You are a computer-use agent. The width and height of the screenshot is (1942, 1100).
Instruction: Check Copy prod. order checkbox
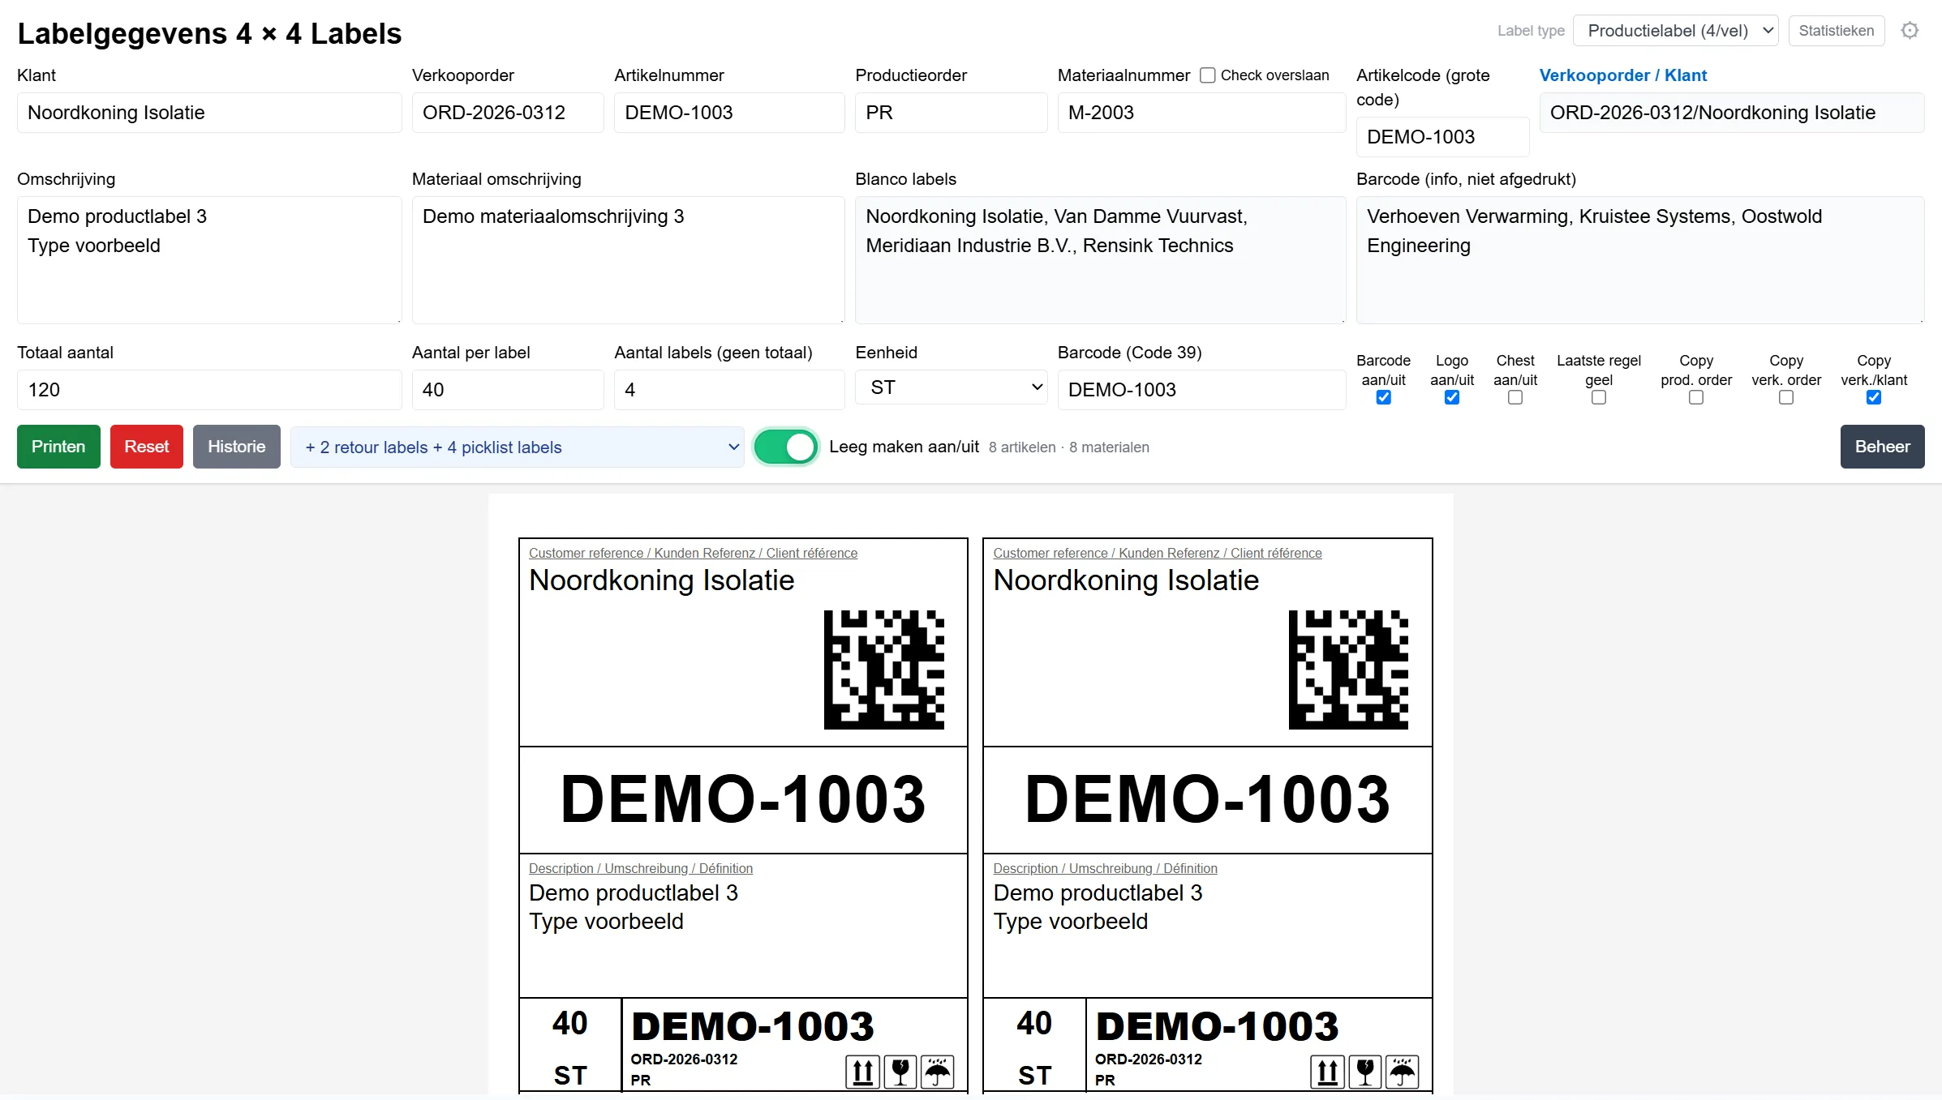1696,397
